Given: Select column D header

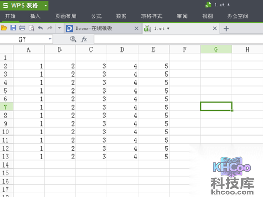Looking at the screenshot, I should pos(123,49).
